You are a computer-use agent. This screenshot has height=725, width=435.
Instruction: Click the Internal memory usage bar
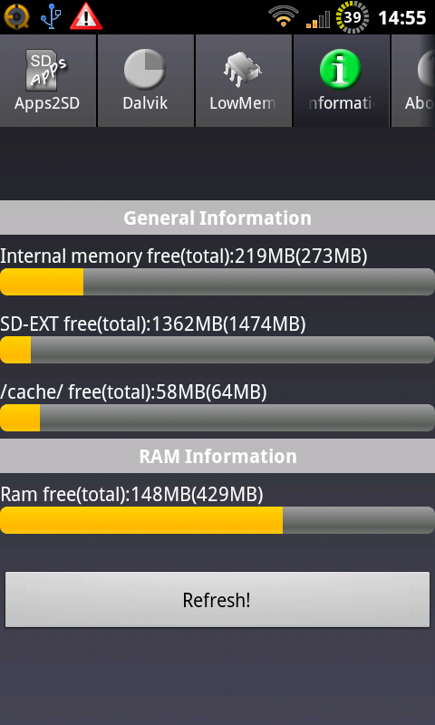(217, 282)
